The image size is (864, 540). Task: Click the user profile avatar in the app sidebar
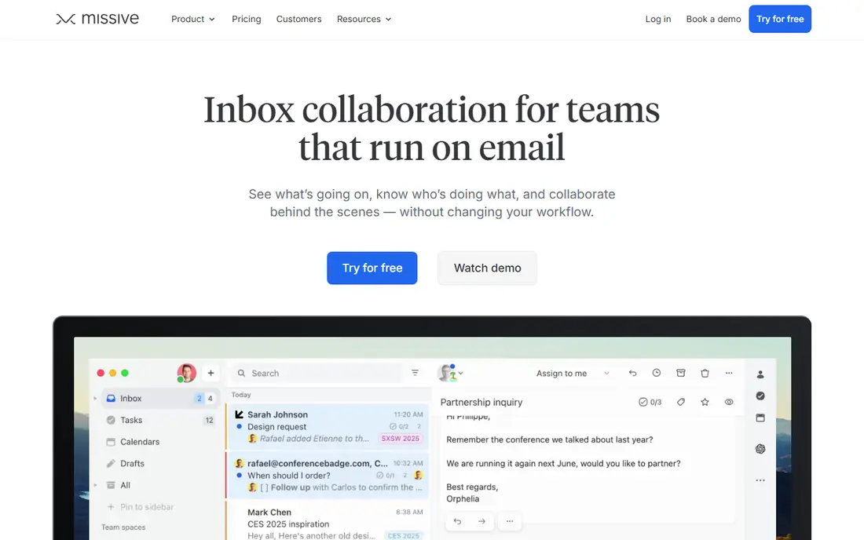[x=187, y=373]
